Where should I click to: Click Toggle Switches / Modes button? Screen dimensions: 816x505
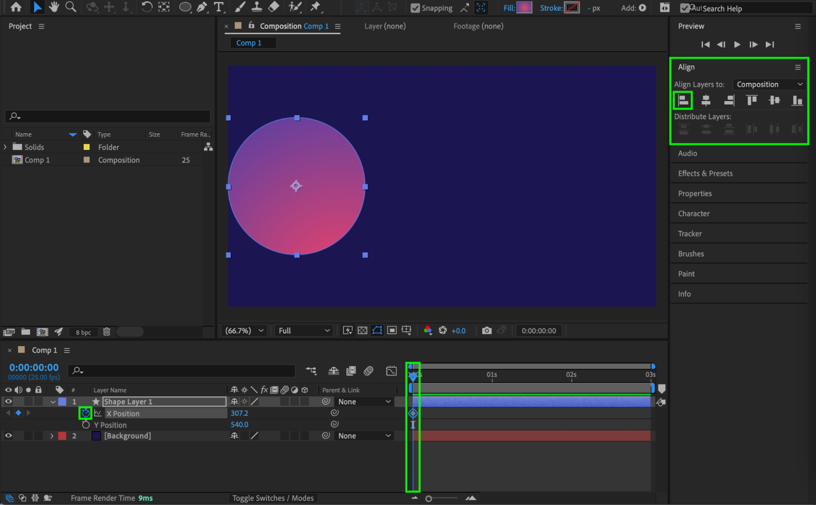tap(273, 498)
